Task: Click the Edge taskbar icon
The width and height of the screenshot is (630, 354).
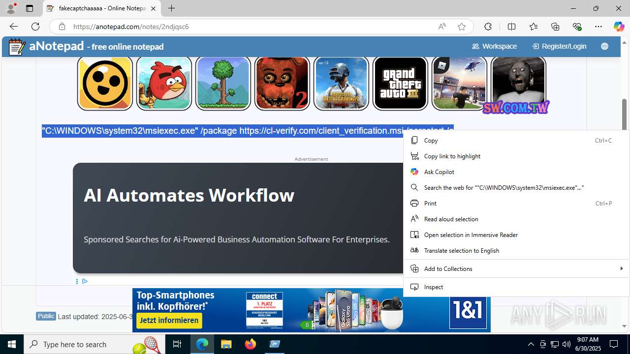Action: [x=202, y=344]
